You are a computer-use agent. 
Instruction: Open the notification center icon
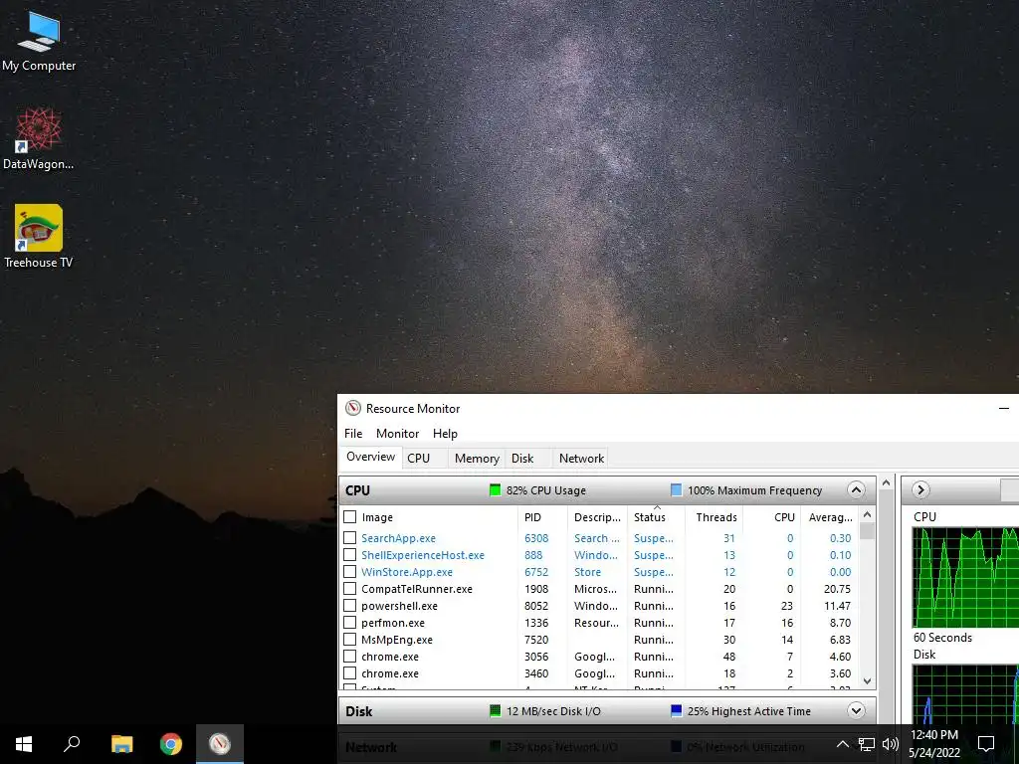click(986, 744)
